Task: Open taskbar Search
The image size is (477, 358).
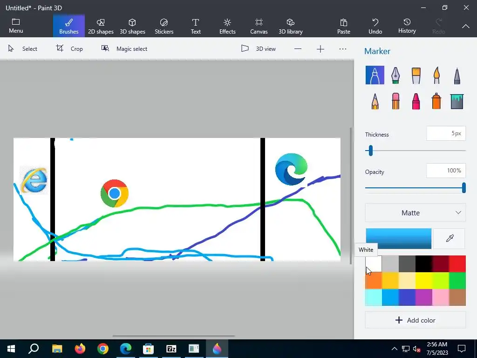Action: pyautogui.click(x=34, y=349)
